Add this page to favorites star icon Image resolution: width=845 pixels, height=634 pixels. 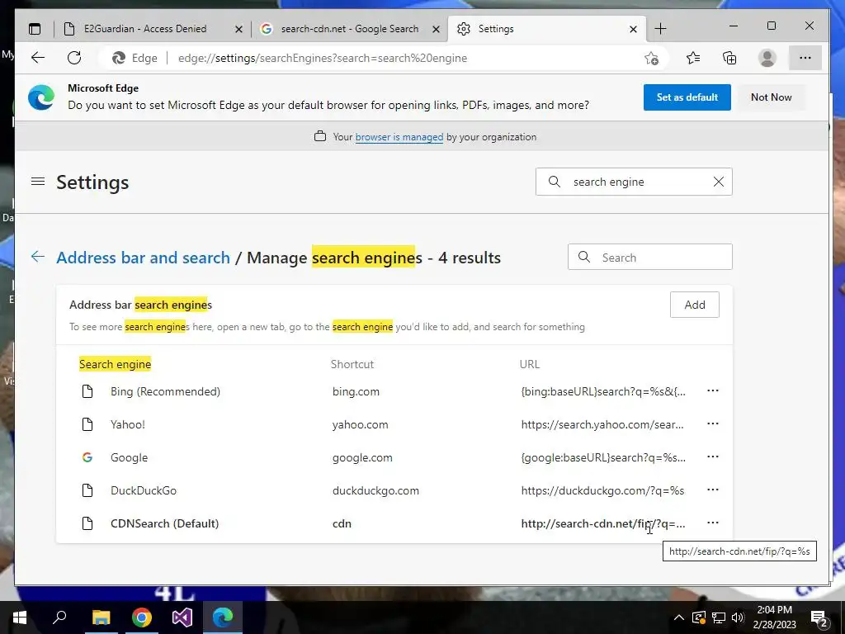click(652, 59)
